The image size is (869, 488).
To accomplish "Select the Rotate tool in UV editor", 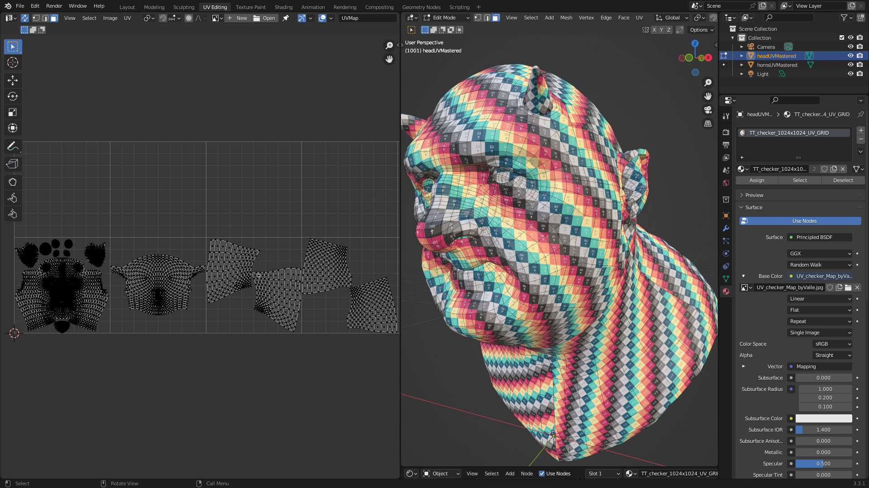I will click(x=13, y=96).
